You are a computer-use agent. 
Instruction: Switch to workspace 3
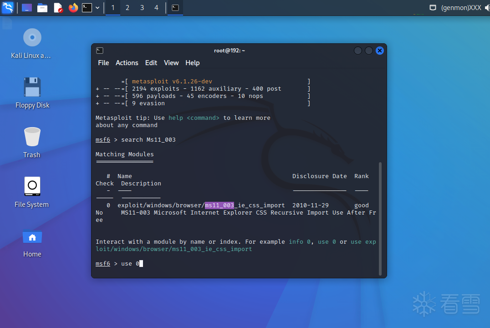tap(142, 7)
